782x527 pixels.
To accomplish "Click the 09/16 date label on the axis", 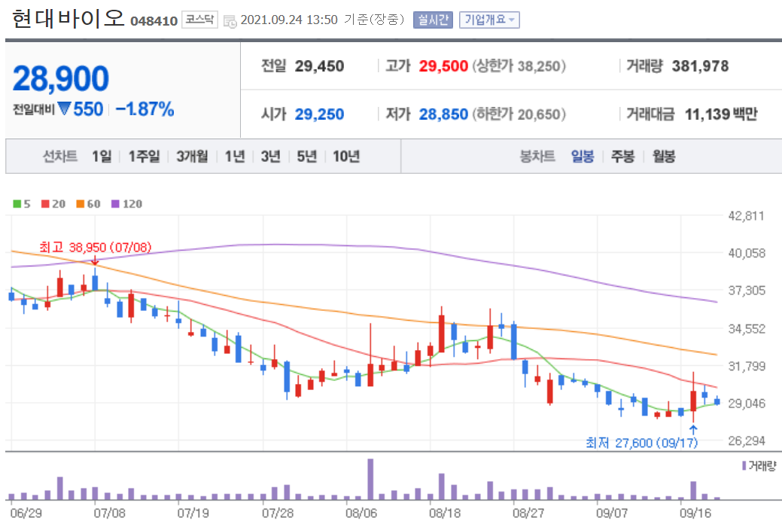I will coord(695,513).
